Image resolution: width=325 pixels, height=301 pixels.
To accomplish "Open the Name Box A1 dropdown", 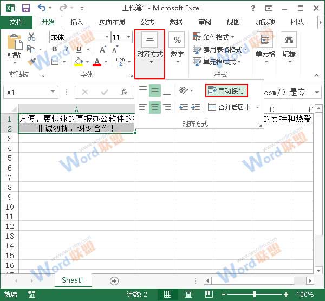I will tap(53, 92).
